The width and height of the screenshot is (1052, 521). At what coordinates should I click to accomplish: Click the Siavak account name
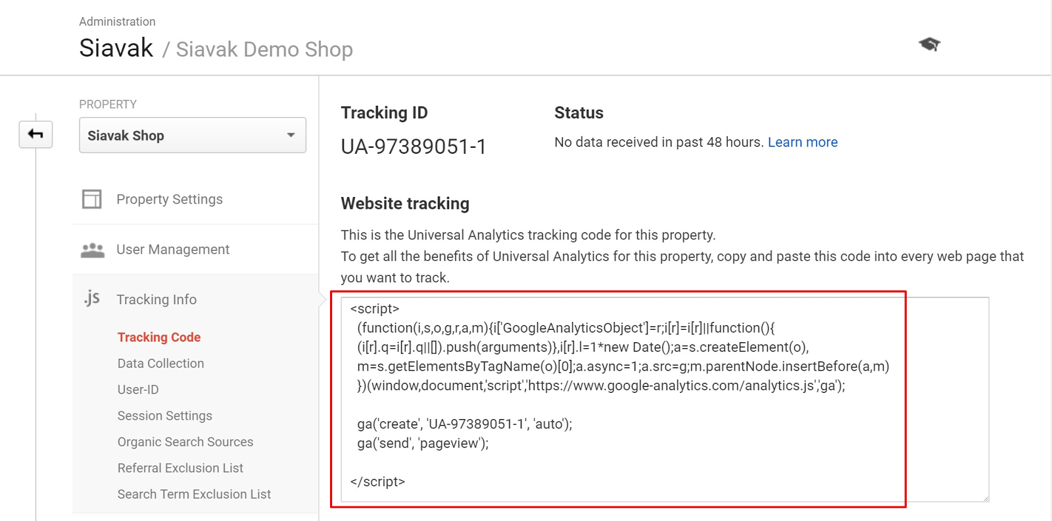(116, 48)
